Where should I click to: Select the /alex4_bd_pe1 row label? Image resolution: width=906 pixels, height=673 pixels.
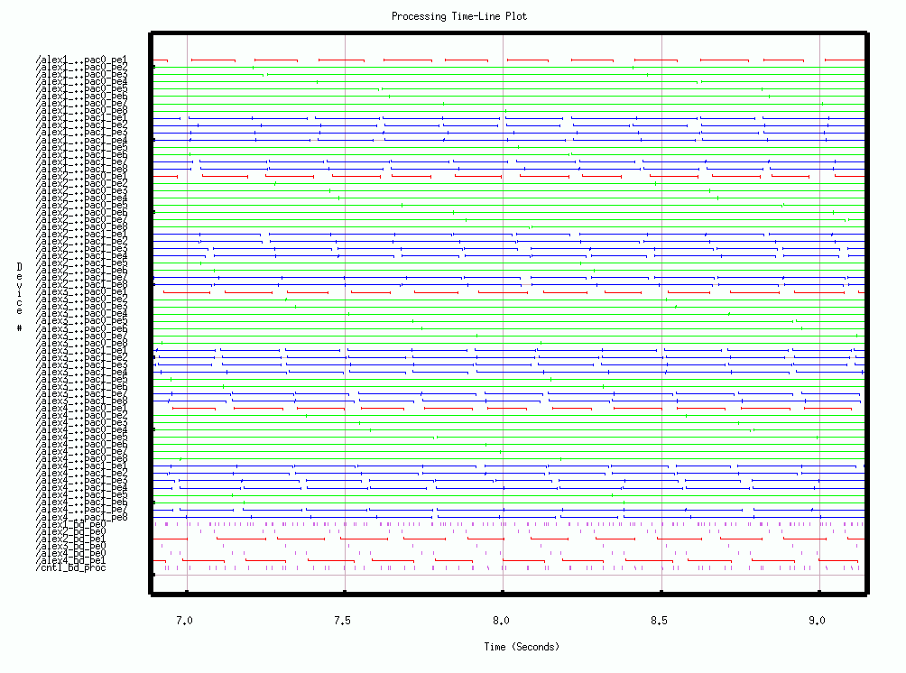[x=70, y=561]
